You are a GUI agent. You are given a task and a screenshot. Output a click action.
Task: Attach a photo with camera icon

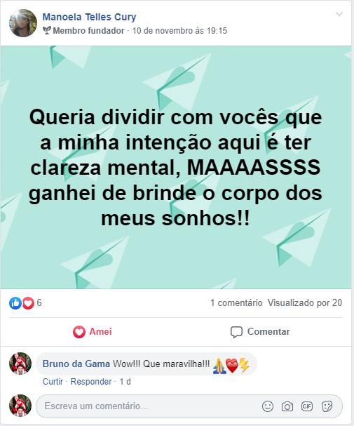287,406
